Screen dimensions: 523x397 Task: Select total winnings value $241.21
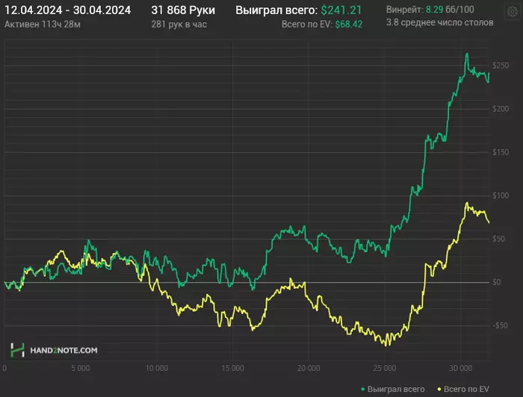tap(341, 10)
